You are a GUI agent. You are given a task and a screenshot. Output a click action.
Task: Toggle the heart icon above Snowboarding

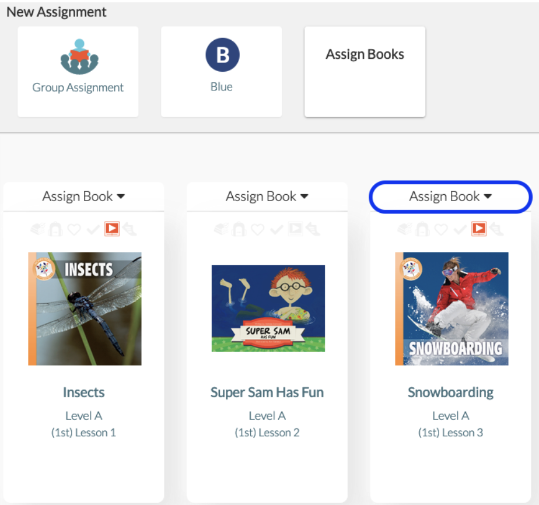pyautogui.click(x=441, y=229)
